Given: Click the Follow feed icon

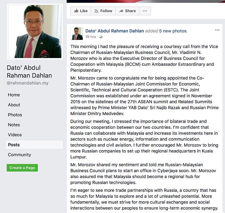Looking at the screenshot, I should click(96, 11).
